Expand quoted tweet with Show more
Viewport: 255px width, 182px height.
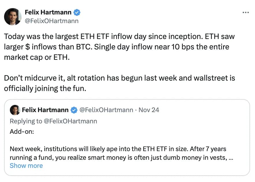[26, 166]
